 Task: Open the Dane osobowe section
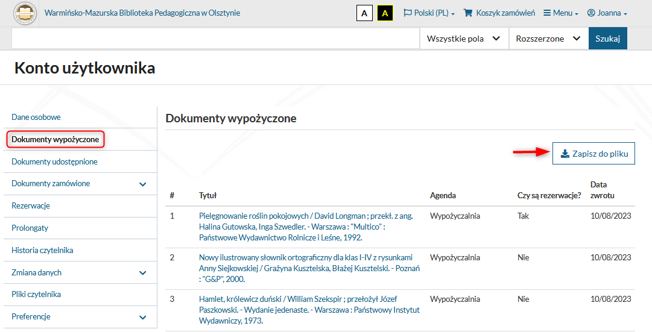click(x=36, y=117)
